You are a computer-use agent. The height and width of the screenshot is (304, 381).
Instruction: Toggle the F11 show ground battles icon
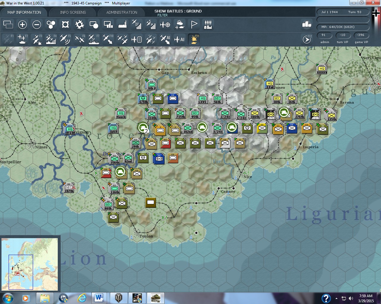pyautogui.click(x=194, y=39)
